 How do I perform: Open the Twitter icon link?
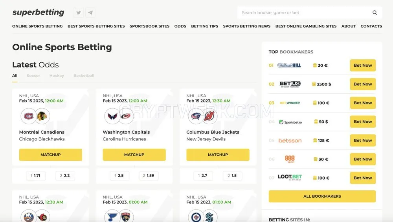[79, 13]
